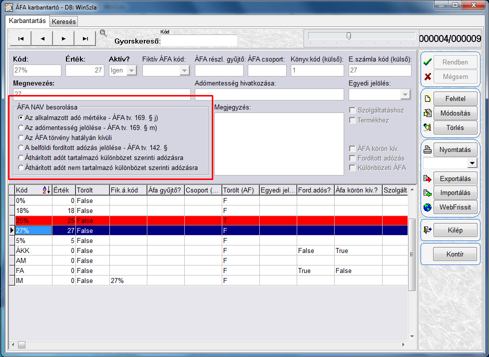Click the next record arrow
This screenshot has width=489, height=357.
(63, 38)
